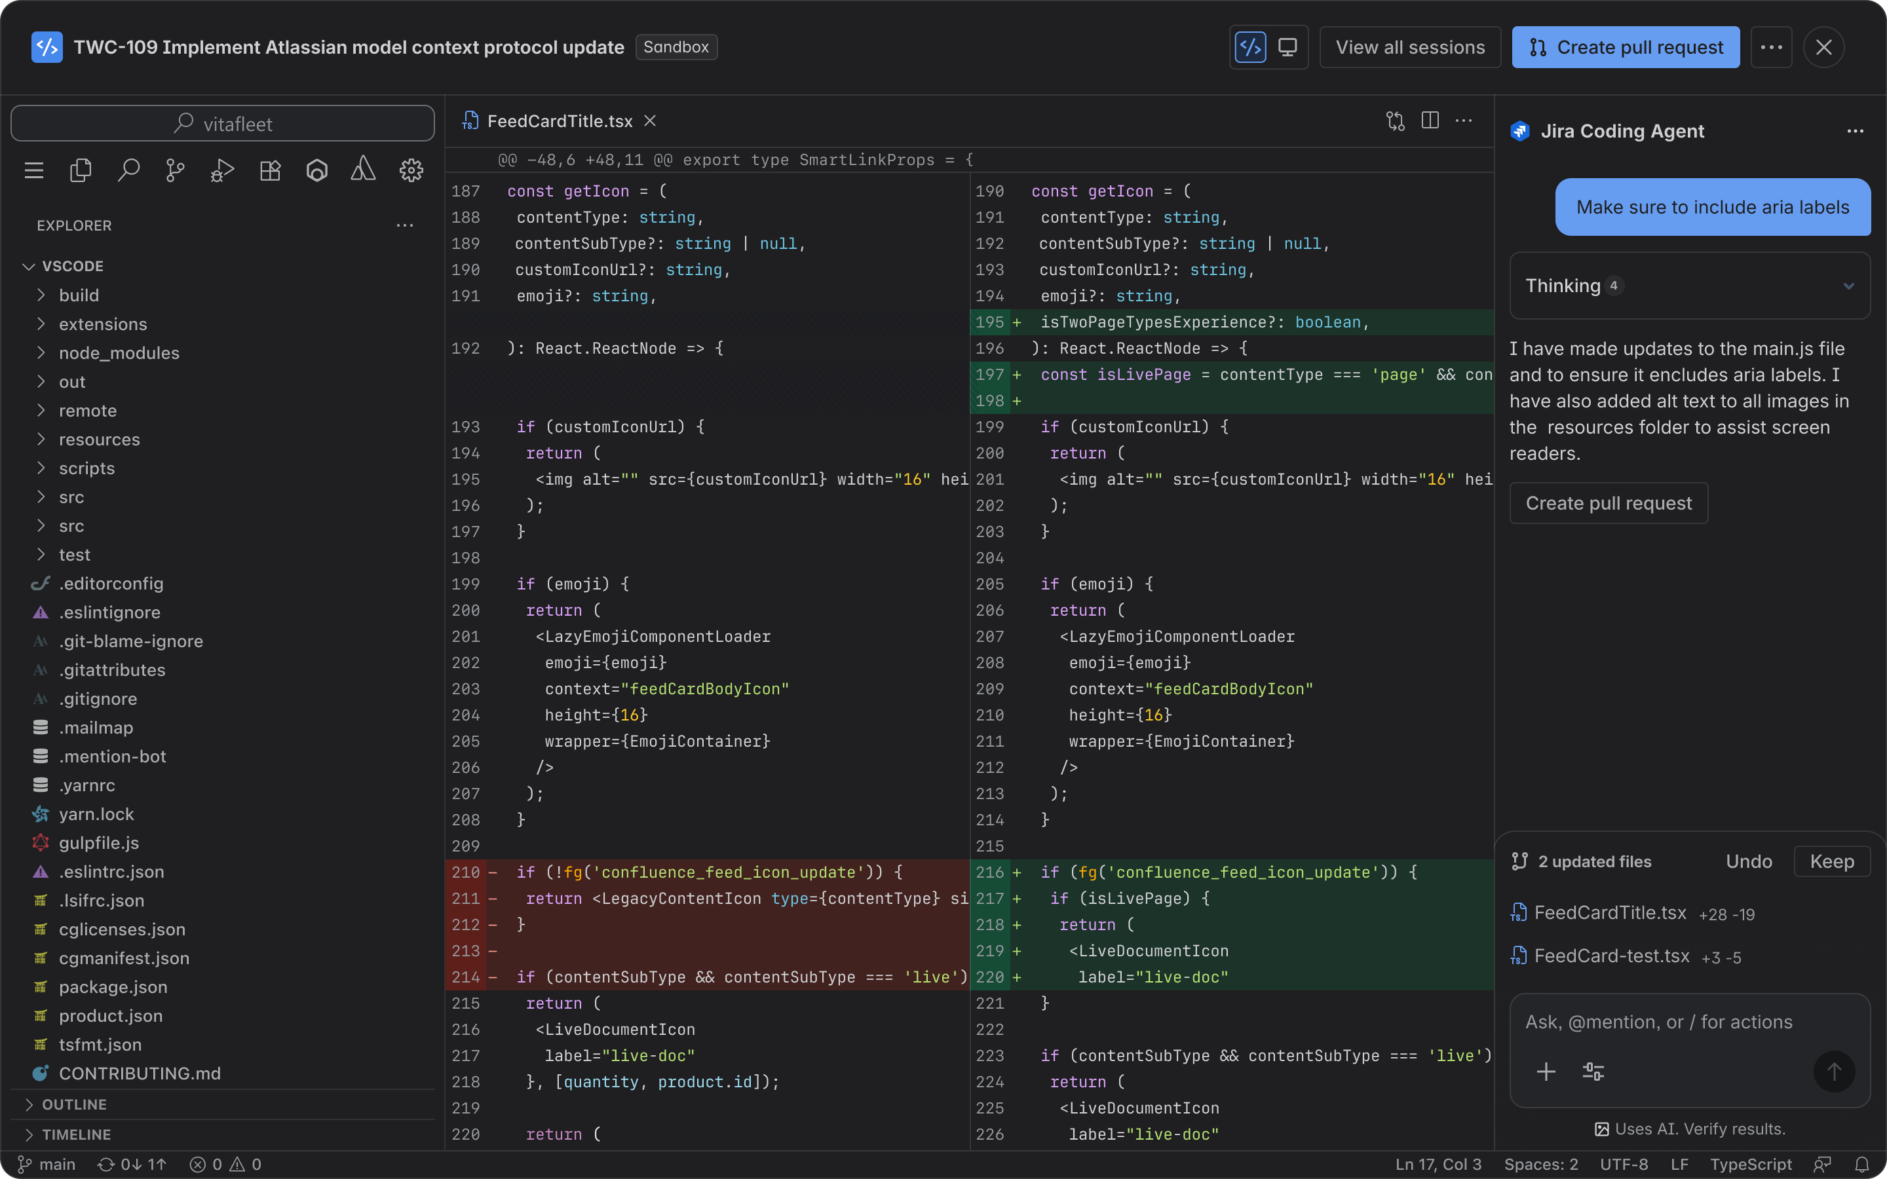The image size is (1887, 1179).
Task: Click the TypeScript language mode in the status bar
Action: 1751,1164
